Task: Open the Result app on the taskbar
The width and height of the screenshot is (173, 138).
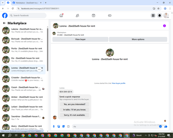Action: point(137,135)
